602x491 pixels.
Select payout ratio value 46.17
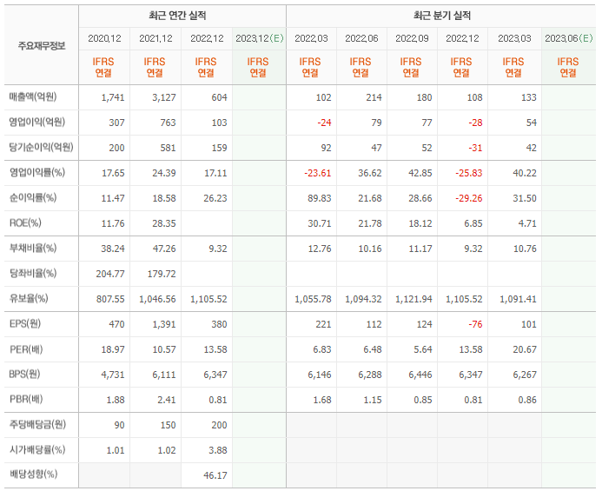pos(215,475)
